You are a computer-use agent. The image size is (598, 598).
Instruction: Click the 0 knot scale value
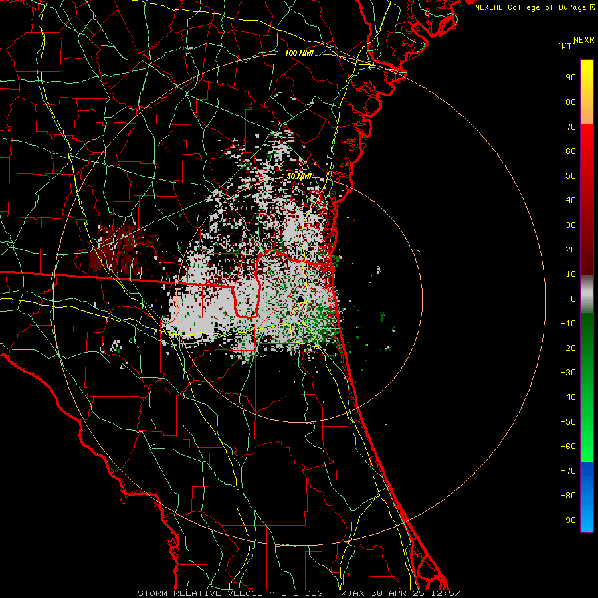573,298
